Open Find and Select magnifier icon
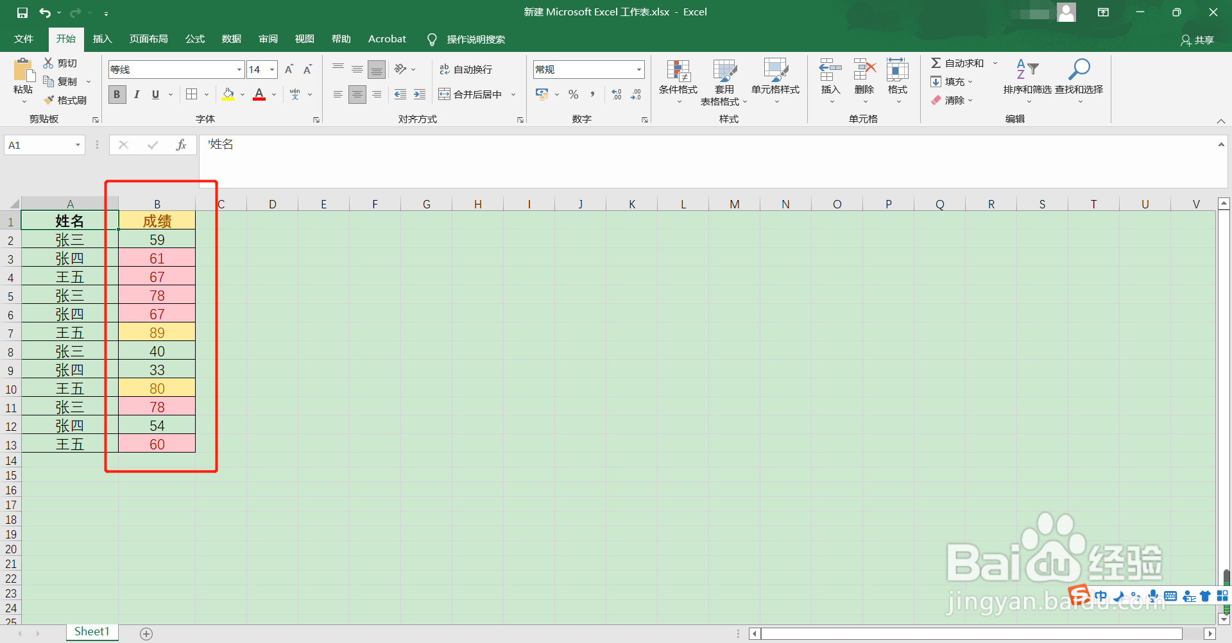This screenshot has height=643, width=1232. [x=1079, y=69]
